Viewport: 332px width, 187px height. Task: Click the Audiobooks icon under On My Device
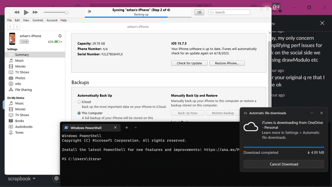tap(11, 127)
